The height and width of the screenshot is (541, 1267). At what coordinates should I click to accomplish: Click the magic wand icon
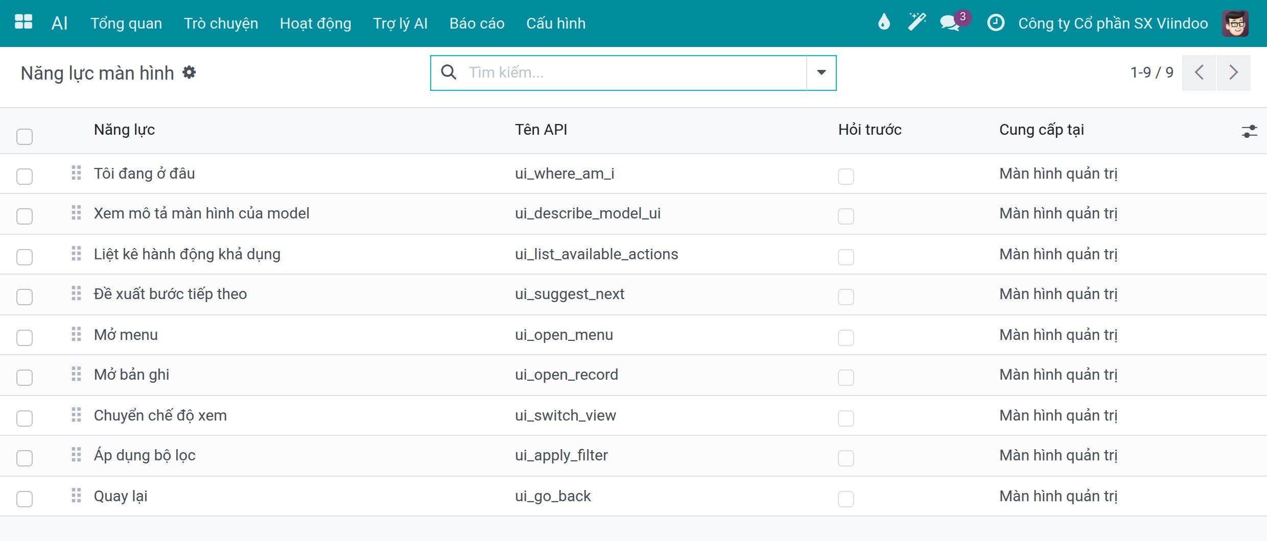pos(917,22)
